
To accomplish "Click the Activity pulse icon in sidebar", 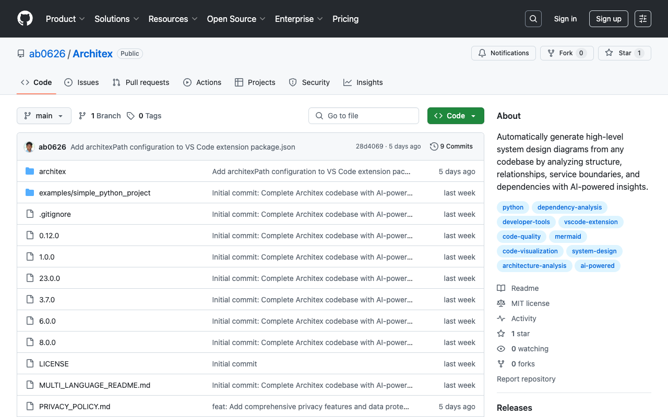I will 501,318.
